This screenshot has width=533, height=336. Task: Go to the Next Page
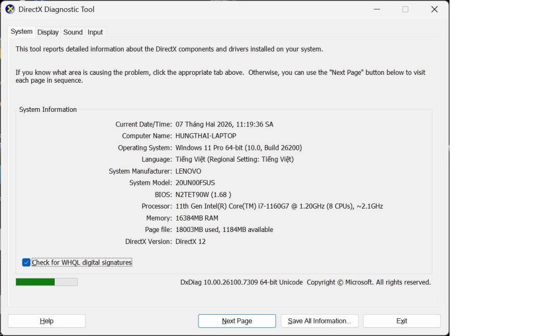click(x=237, y=321)
